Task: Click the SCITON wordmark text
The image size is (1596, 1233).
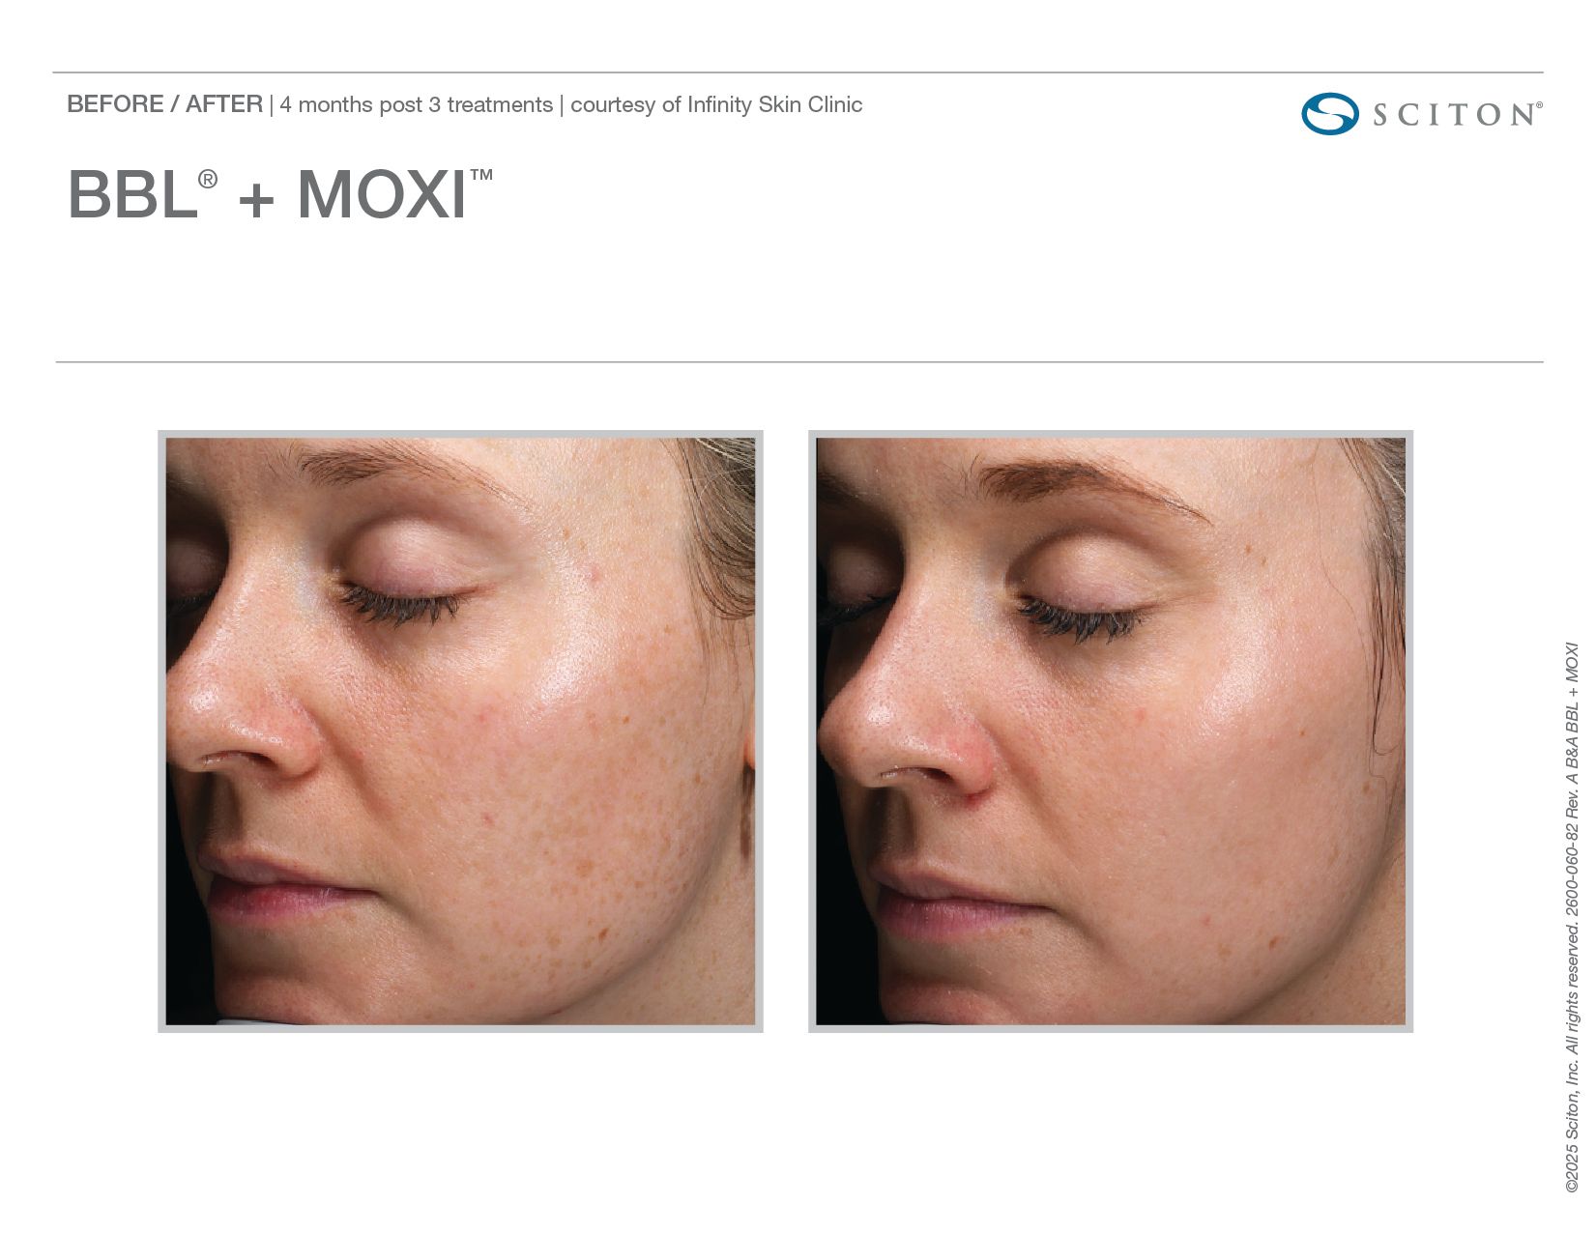Action: [x=1457, y=115]
